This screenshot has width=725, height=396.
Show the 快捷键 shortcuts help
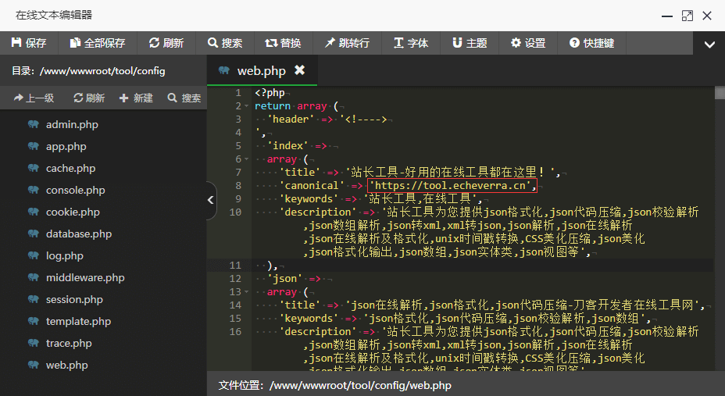[592, 43]
